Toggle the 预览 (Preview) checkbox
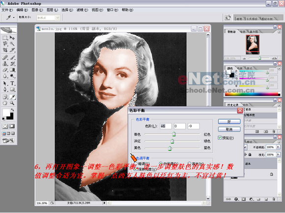The height and width of the screenshot is (213, 285). click(220, 138)
